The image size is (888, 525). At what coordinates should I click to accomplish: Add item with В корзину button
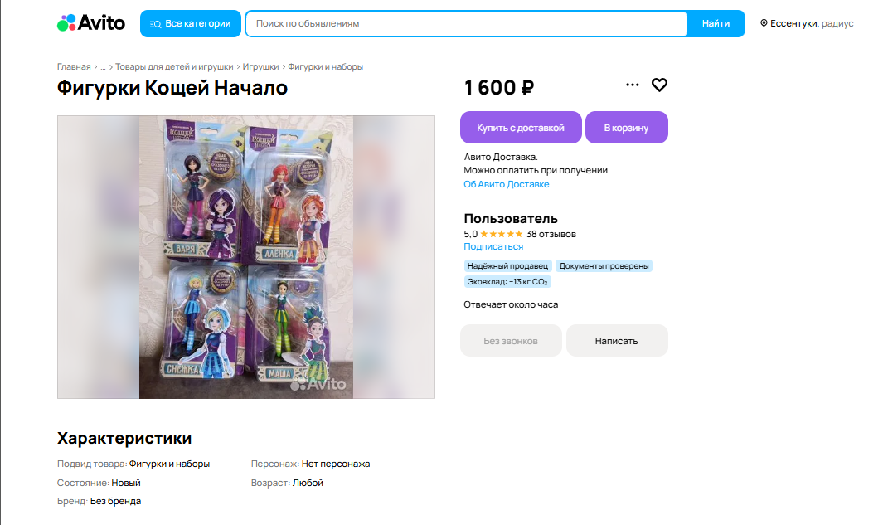(626, 128)
